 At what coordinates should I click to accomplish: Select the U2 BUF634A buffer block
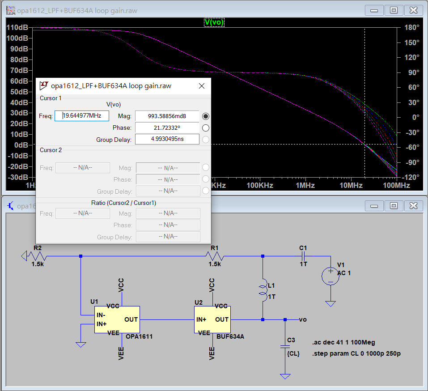tap(212, 320)
